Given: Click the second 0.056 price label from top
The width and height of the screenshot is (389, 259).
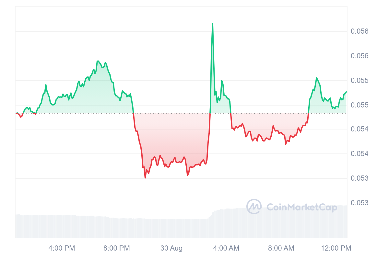Looking at the screenshot, I should pyautogui.click(x=359, y=56).
